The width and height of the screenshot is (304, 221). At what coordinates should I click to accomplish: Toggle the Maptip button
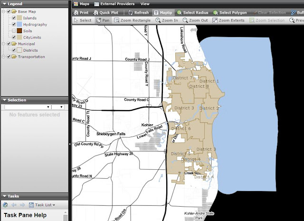pyautogui.click(x=162, y=12)
